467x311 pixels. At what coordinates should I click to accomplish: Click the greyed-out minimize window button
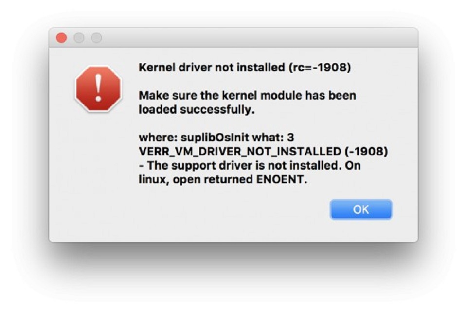point(79,38)
